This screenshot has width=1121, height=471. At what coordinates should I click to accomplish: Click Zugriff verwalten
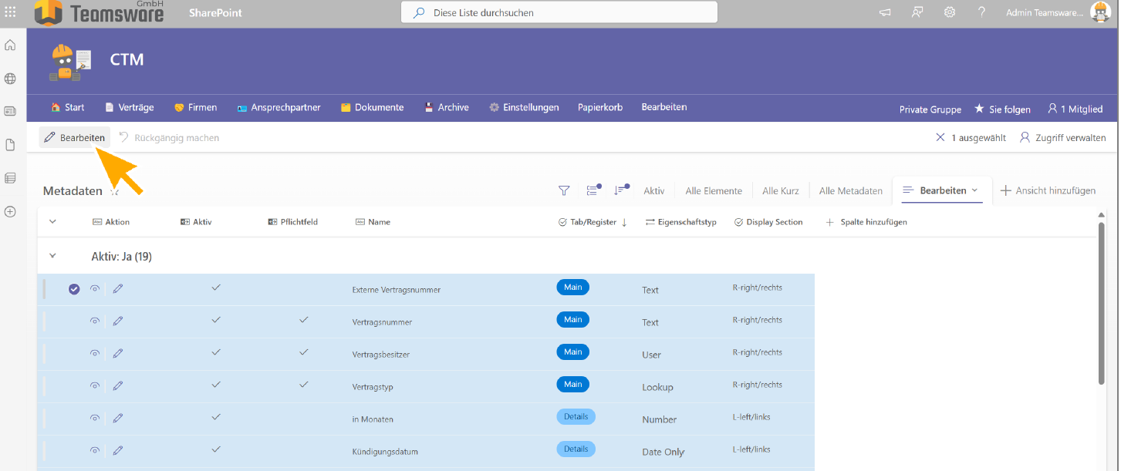pos(1063,137)
